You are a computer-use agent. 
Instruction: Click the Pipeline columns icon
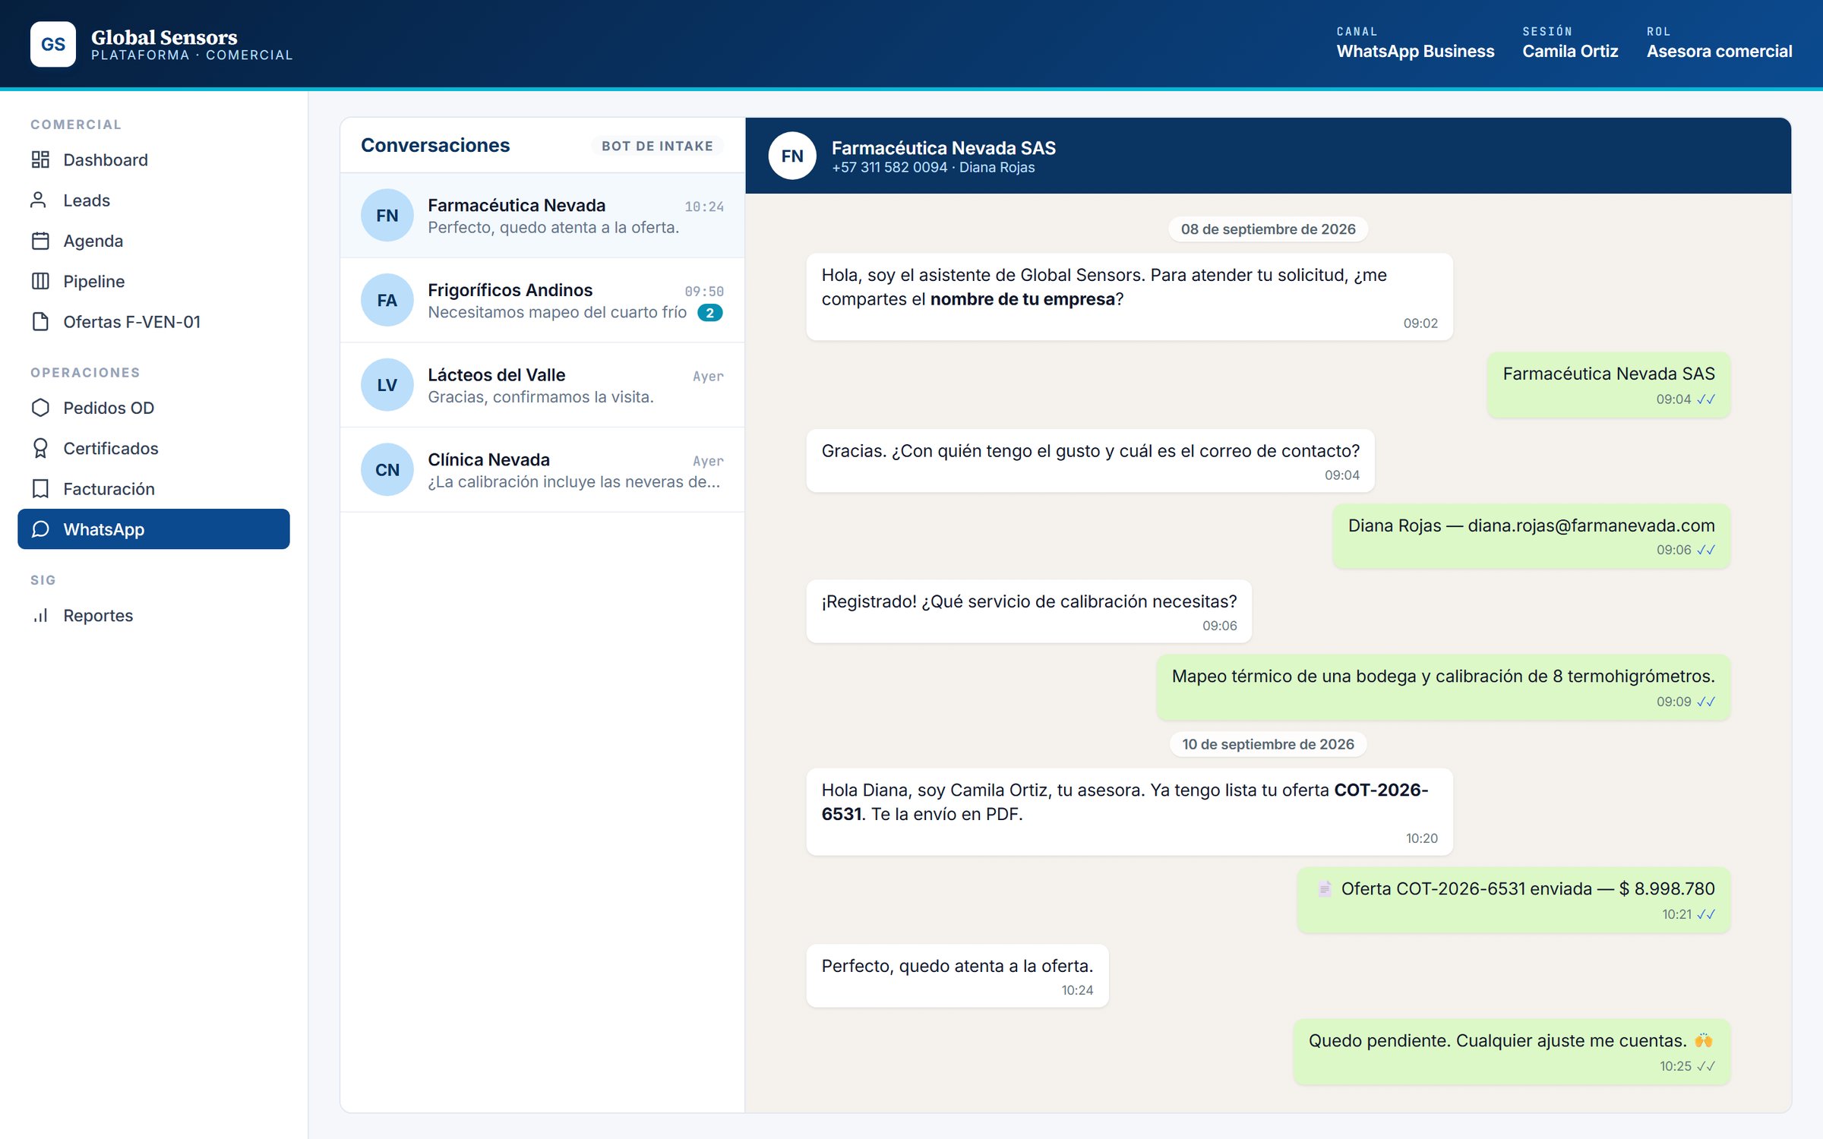tap(40, 281)
